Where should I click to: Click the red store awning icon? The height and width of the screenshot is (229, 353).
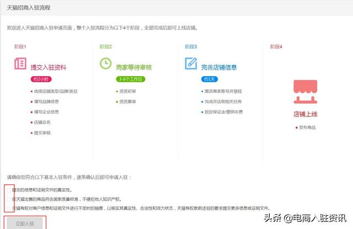305,92
